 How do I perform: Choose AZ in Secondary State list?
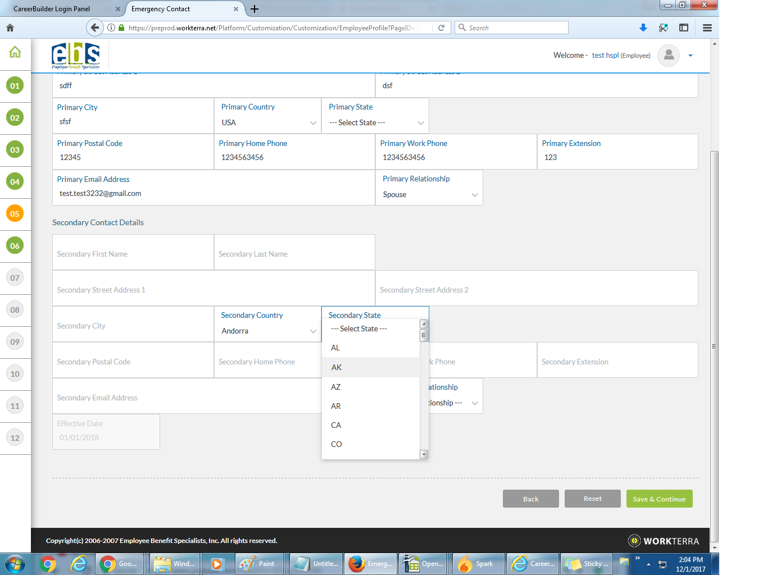click(336, 387)
